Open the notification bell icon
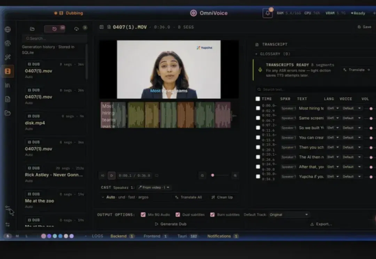Screen dimensions: 376x259 268,13
